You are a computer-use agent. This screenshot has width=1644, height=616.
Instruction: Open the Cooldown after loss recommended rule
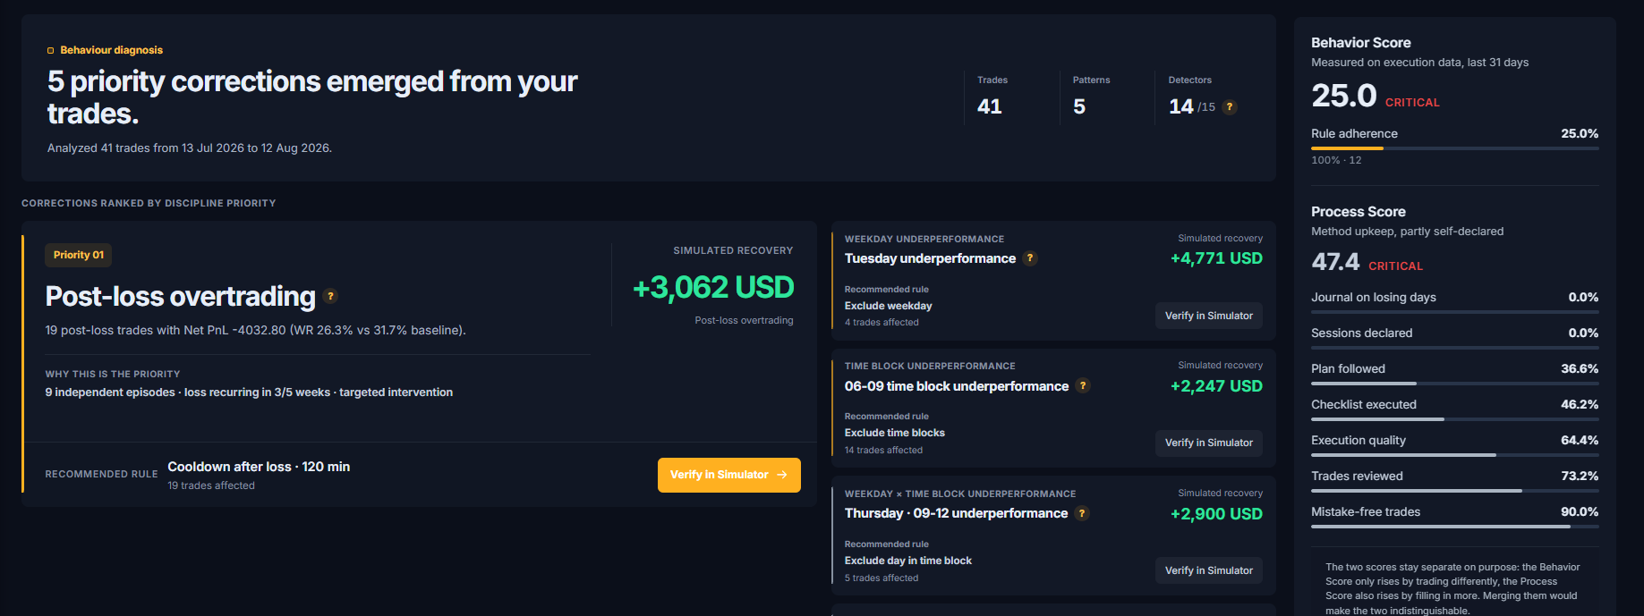click(x=259, y=467)
